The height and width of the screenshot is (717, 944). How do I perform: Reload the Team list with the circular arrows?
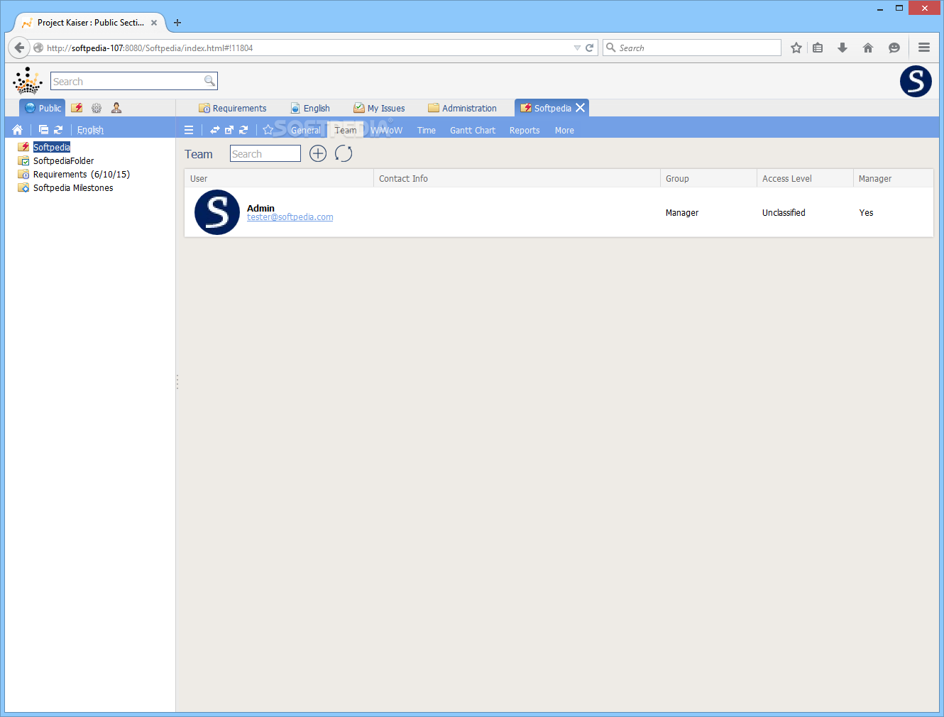[344, 153]
